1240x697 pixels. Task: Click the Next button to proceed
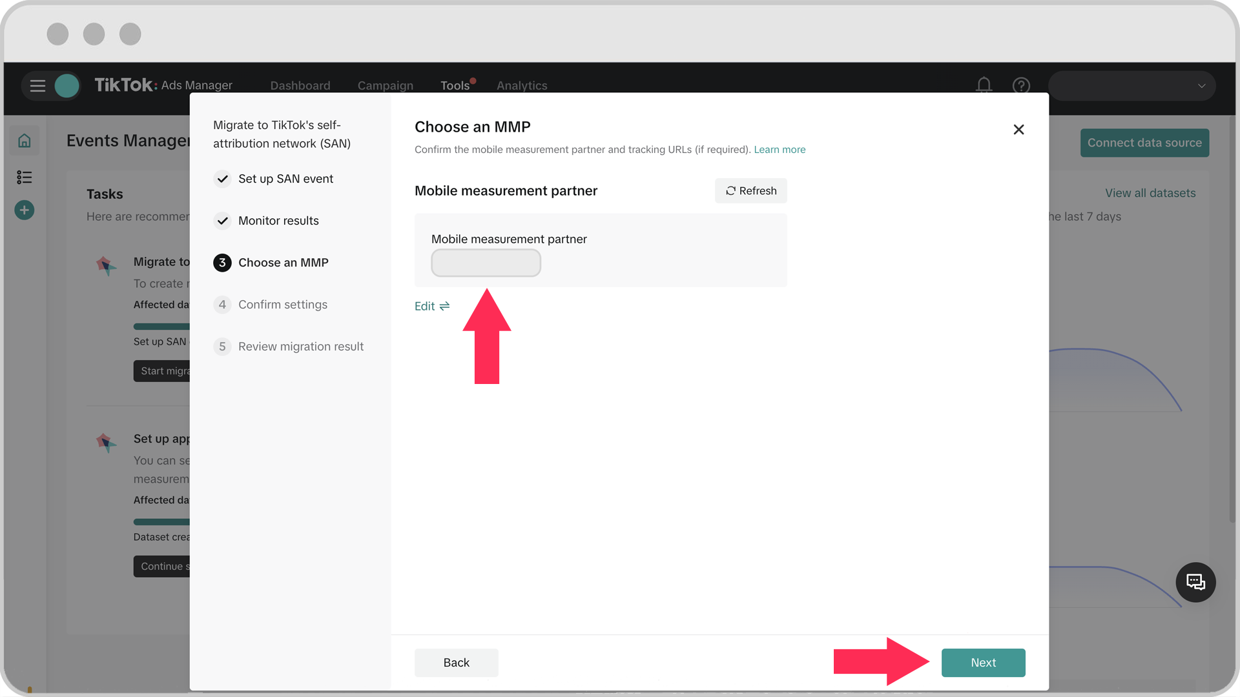(983, 662)
